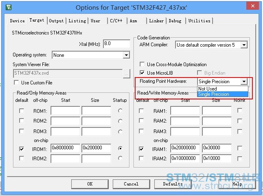The height and width of the screenshot is (196, 263).
Task: Enable Use Custom File checkbox
Action: click(x=17, y=83)
